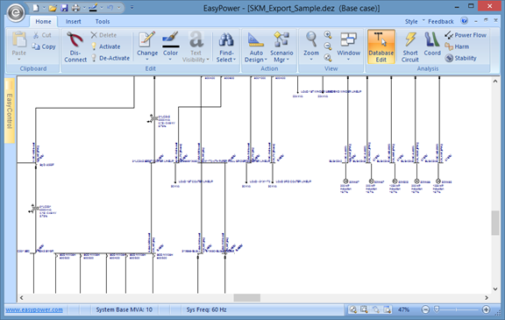Open www.easypower.com link in status bar
This screenshot has width=505, height=320.
click(34, 309)
